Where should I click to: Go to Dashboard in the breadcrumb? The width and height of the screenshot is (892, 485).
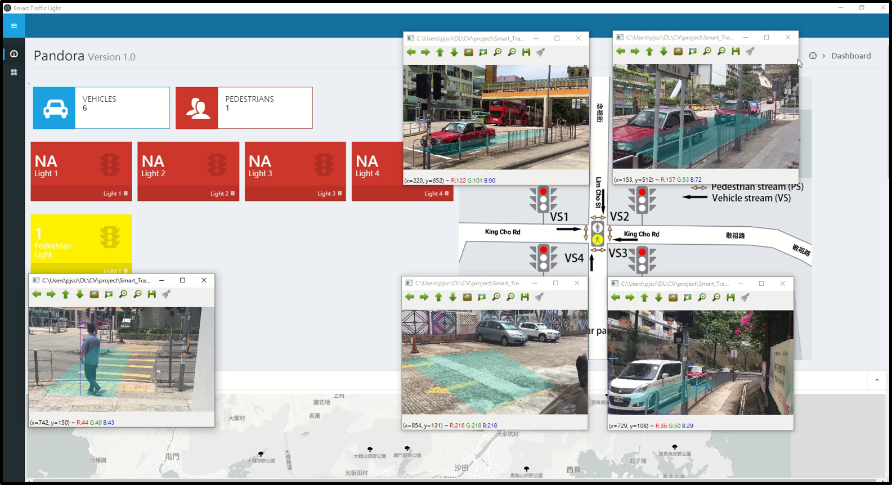(x=850, y=56)
